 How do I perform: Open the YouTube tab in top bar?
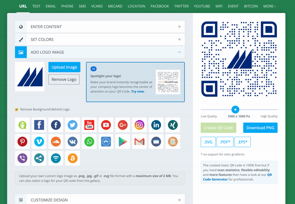pyautogui.click(x=202, y=6)
